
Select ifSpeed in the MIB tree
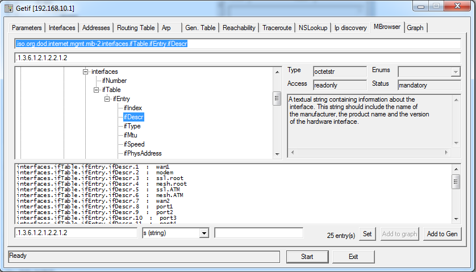click(x=134, y=144)
